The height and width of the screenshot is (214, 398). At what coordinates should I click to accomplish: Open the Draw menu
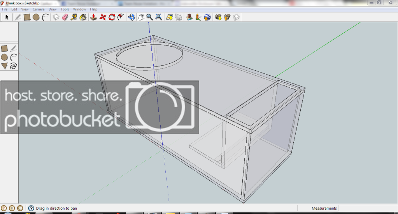[x=53, y=9]
